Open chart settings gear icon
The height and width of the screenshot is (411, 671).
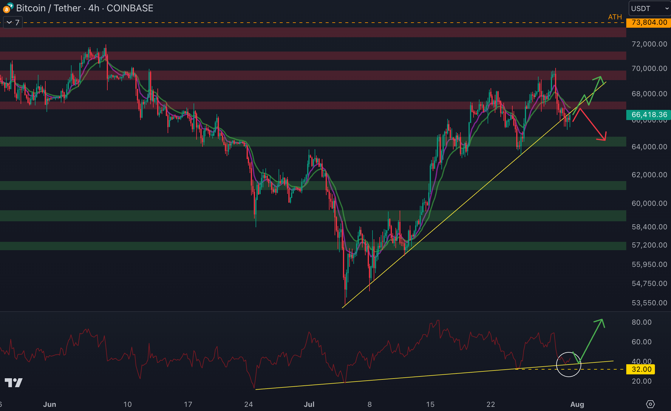pos(650,404)
